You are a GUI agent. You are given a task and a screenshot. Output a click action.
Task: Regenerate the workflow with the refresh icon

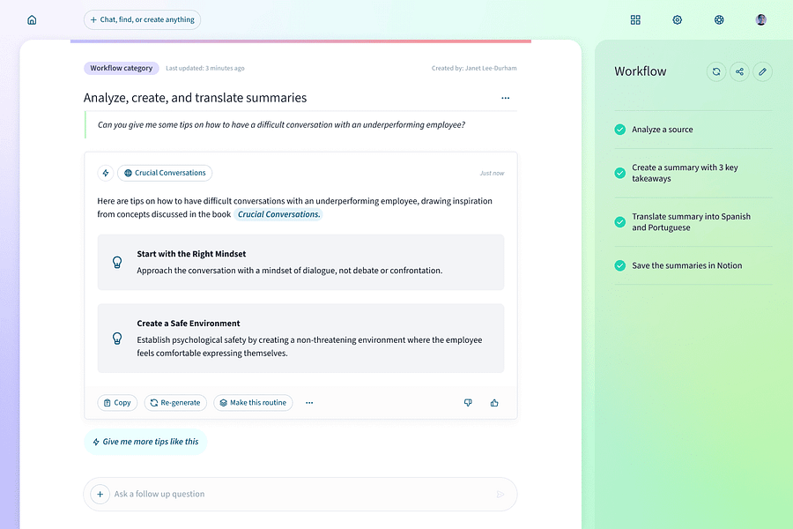[x=715, y=71]
